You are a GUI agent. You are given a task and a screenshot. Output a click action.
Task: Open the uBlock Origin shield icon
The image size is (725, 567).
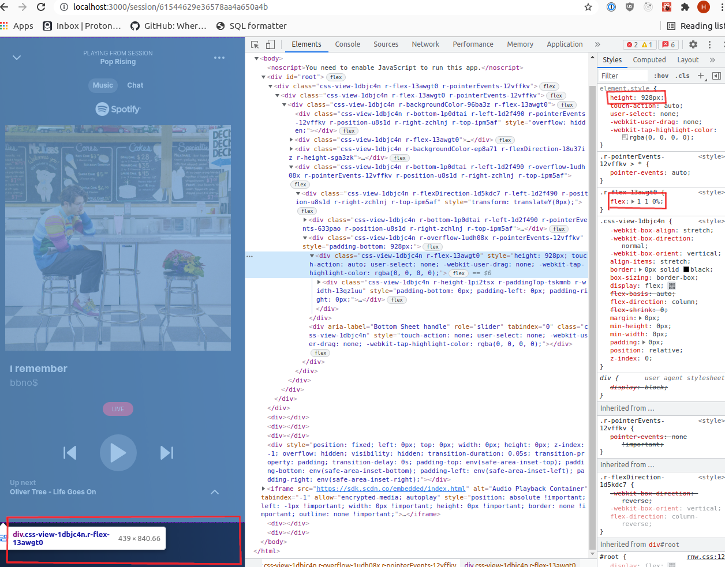point(630,7)
